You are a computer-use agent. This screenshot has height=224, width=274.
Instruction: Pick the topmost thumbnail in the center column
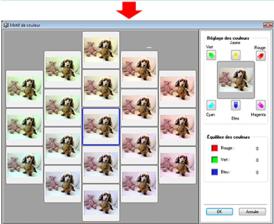tap(101, 50)
